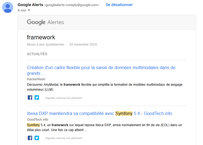The height and width of the screenshot is (145, 203).
Task: Click the sender avatar icon
Action: (x=8, y=7)
